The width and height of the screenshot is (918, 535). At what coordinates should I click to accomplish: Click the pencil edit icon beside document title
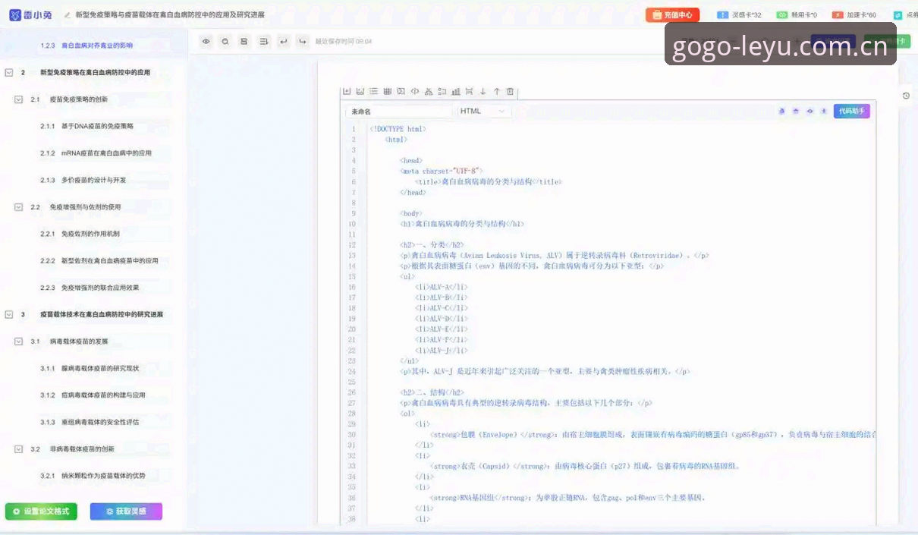pos(68,14)
